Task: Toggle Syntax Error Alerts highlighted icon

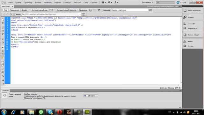Action: 3,57
